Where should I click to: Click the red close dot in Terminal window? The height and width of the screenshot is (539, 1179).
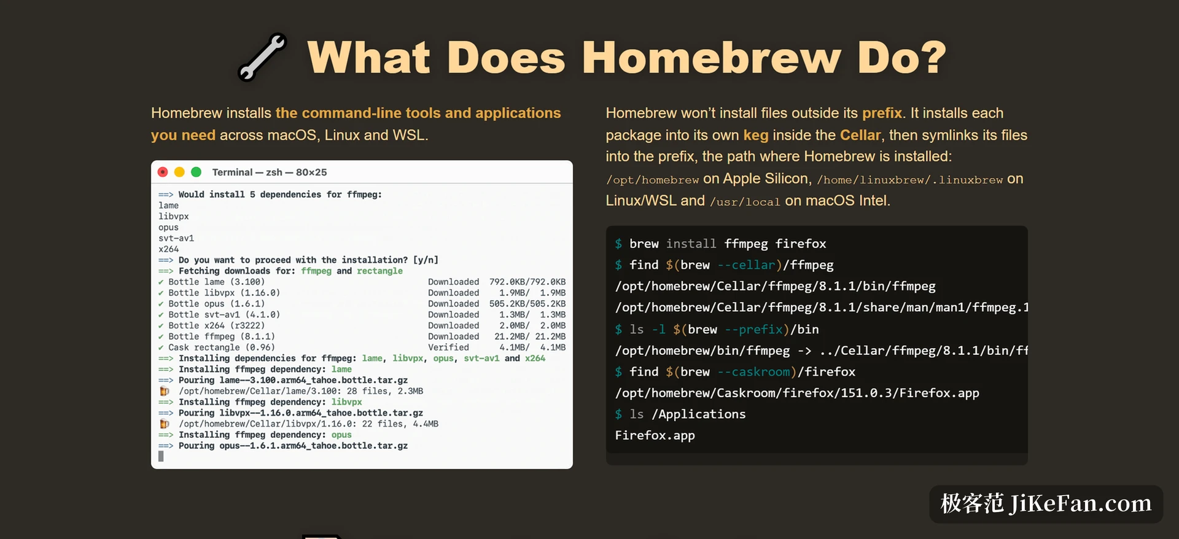tap(163, 172)
